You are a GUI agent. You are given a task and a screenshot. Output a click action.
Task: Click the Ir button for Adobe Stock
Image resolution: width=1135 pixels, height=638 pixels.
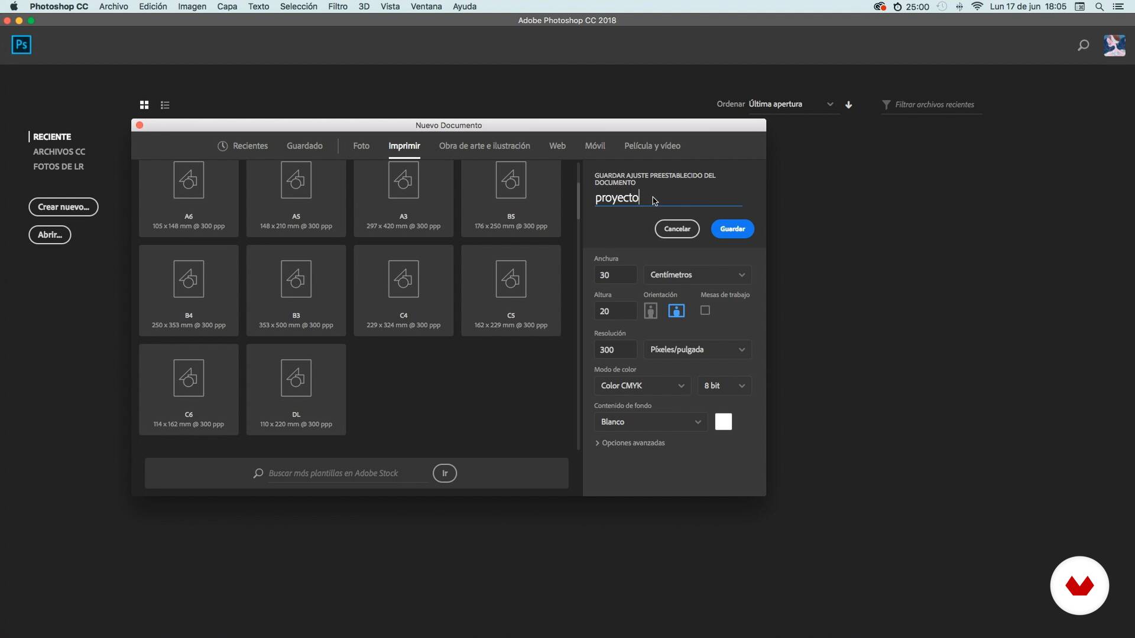click(445, 473)
